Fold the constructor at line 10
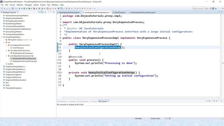This screenshot has width=224, height=126. click(62, 44)
